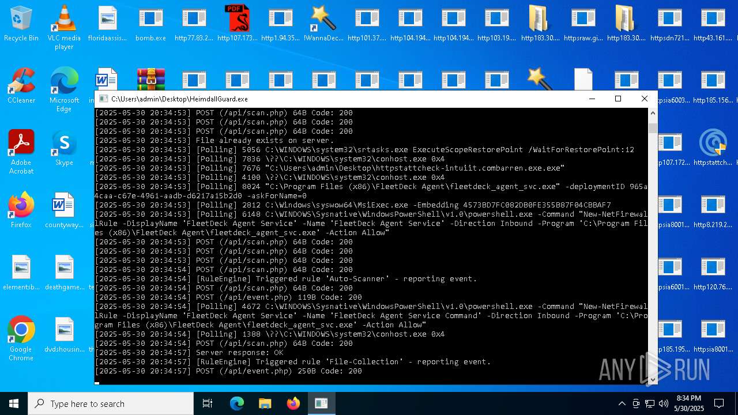Select httpsraw.gi desktop icon
This screenshot has width=738, height=415.
coord(583,24)
